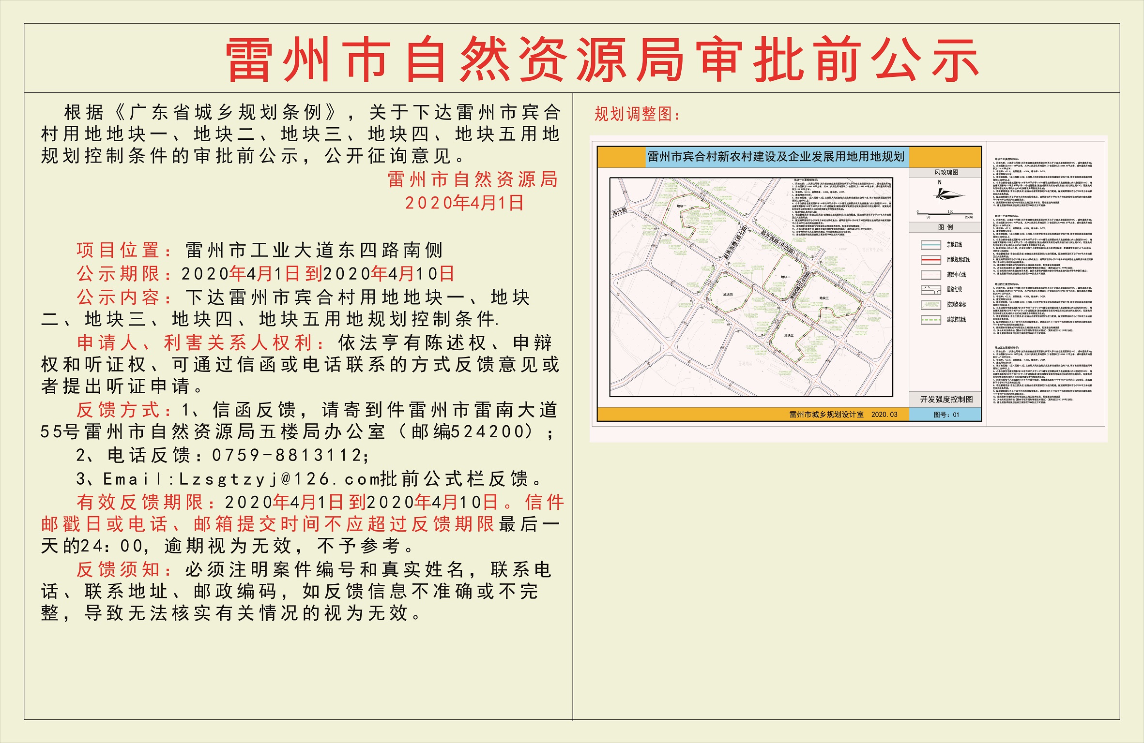Click the 控制点坐标 legend symbol
1144x743 pixels.
click(x=930, y=305)
